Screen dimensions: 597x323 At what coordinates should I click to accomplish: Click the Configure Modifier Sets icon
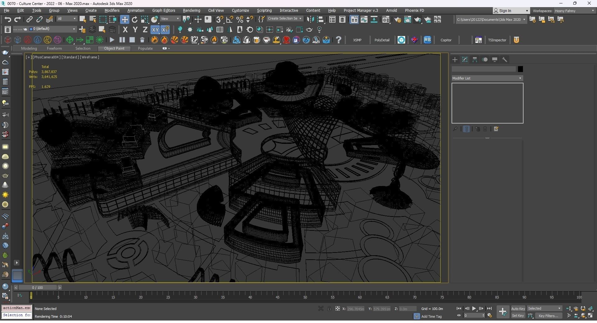point(496,129)
